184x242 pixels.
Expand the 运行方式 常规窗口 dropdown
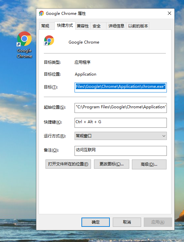click(120, 136)
